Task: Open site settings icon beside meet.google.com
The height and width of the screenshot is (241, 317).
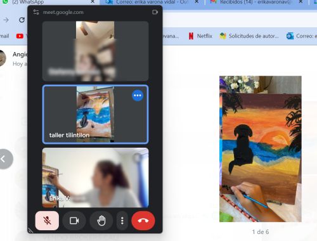Action: click(x=36, y=12)
